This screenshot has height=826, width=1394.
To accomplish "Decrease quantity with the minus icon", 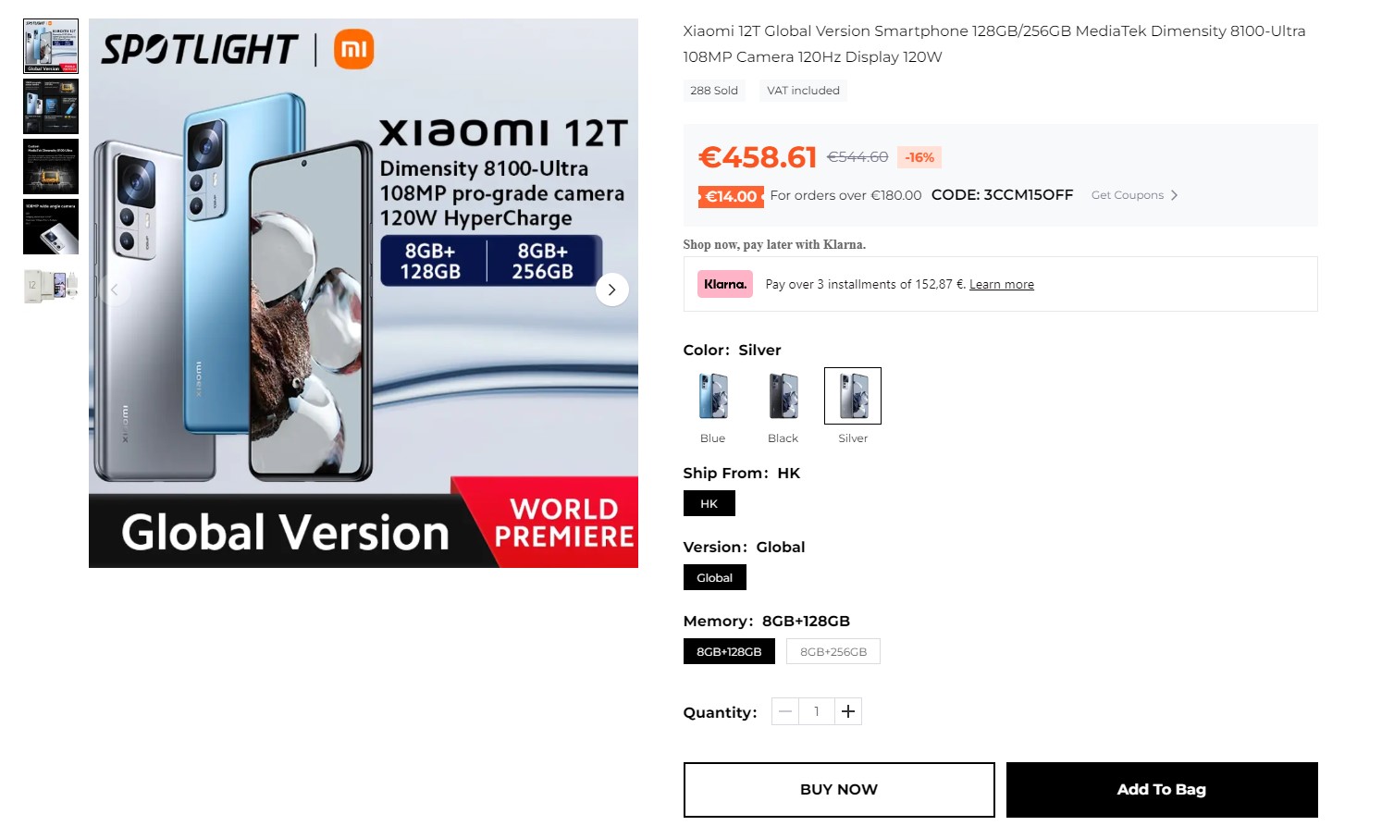I will pyautogui.click(x=785, y=711).
